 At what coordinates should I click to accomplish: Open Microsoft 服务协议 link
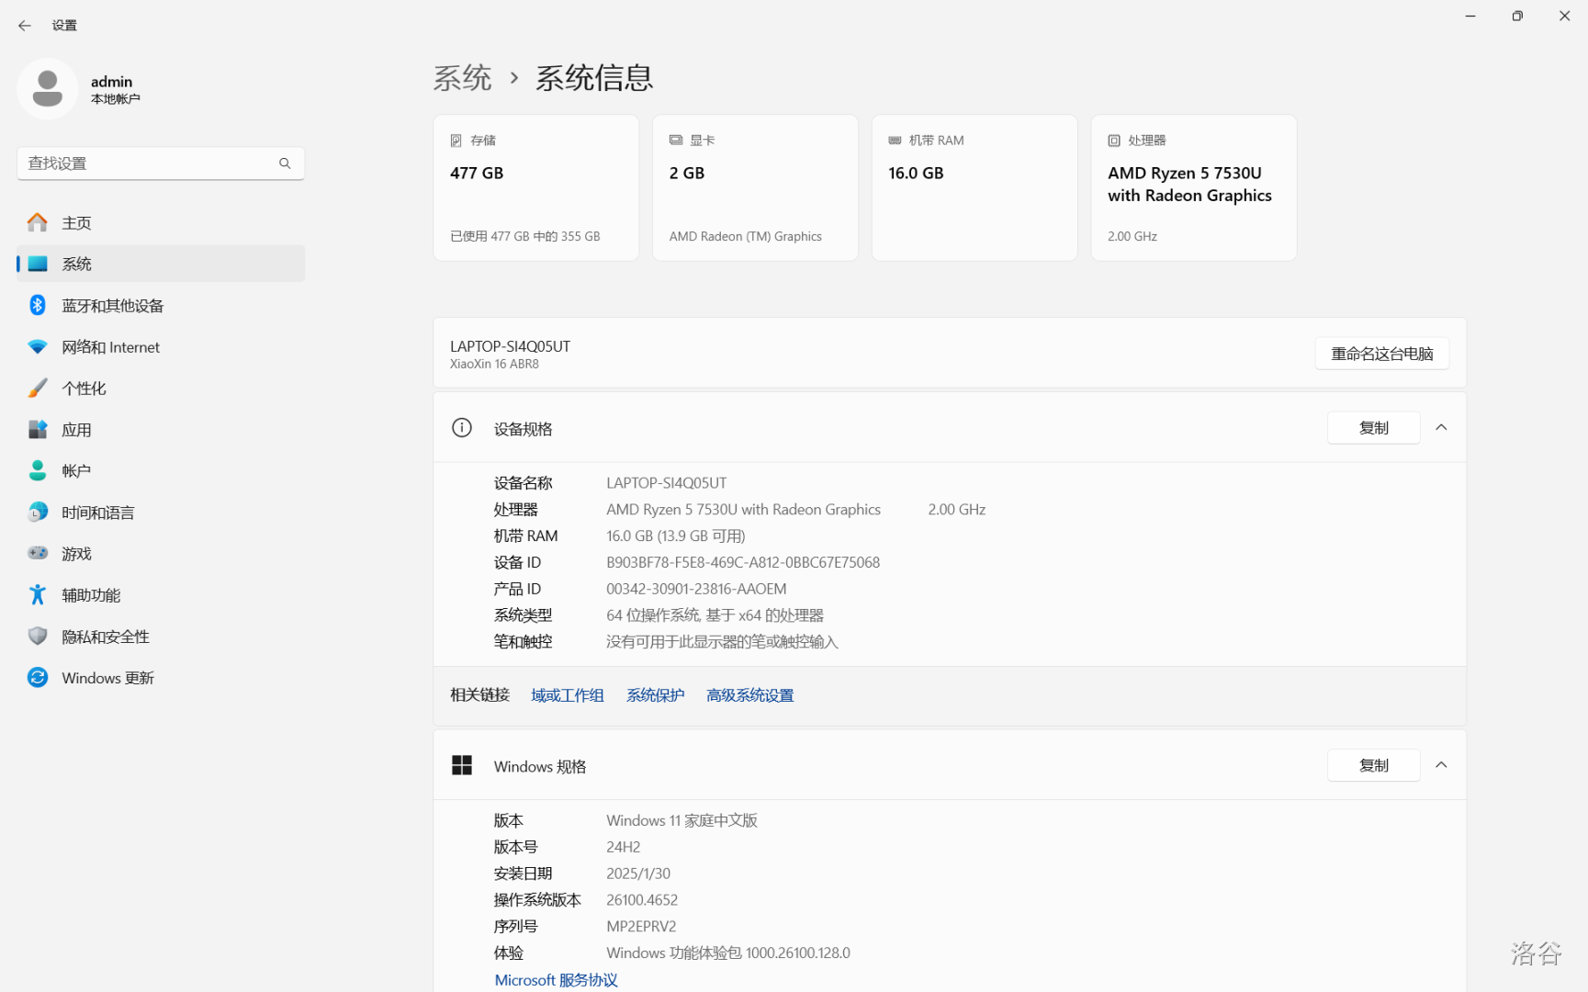[x=556, y=980]
